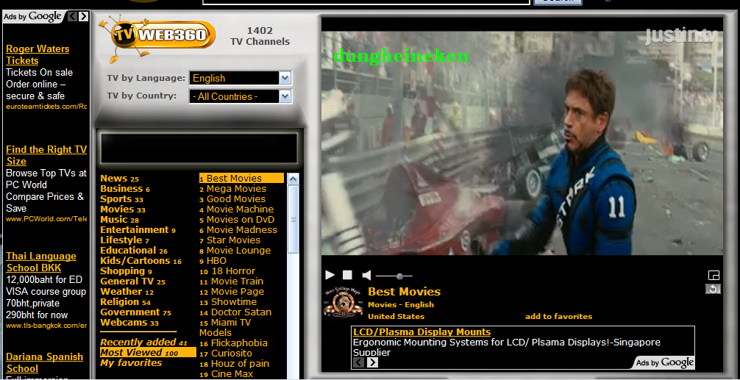Open the Find the Right TV Size ad
This screenshot has height=380, width=740.
(x=46, y=155)
